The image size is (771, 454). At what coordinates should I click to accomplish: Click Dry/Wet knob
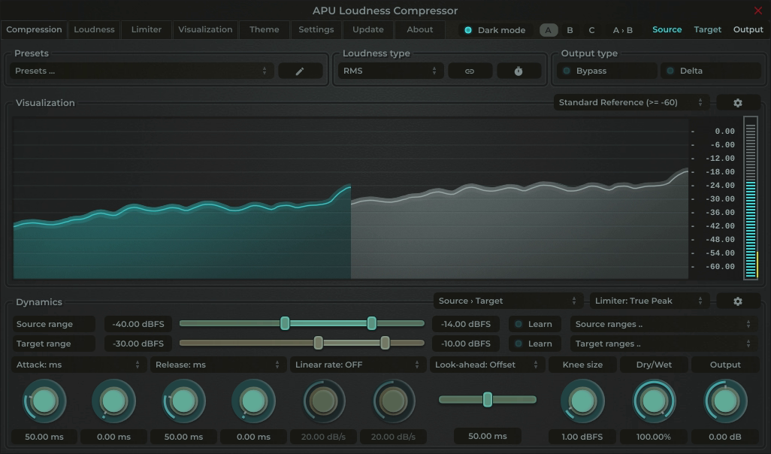654,401
